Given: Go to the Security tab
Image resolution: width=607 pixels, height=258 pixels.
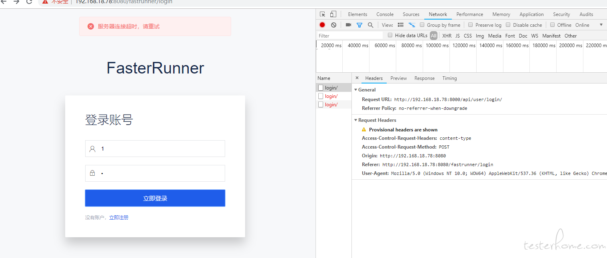Looking at the screenshot, I should (561, 14).
